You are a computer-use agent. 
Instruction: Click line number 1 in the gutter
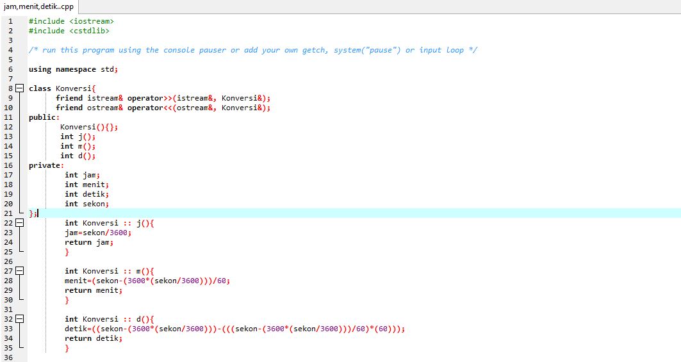coord(10,21)
